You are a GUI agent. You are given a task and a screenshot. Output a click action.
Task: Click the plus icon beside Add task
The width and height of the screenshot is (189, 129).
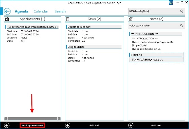(67, 125)
